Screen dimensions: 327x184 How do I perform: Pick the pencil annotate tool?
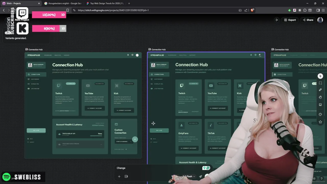click(x=320, y=90)
